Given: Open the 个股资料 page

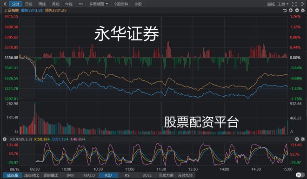Looking at the screenshot, I should click(x=121, y=4).
